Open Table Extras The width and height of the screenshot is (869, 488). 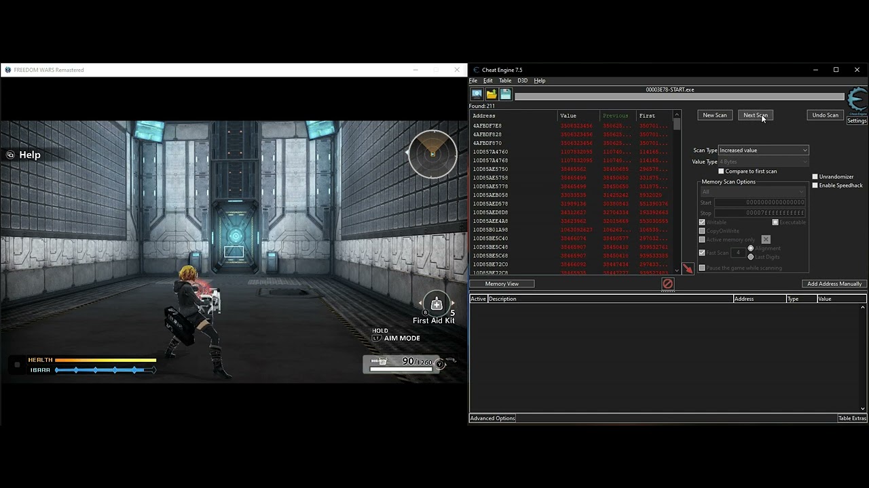pyautogui.click(x=852, y=418)
